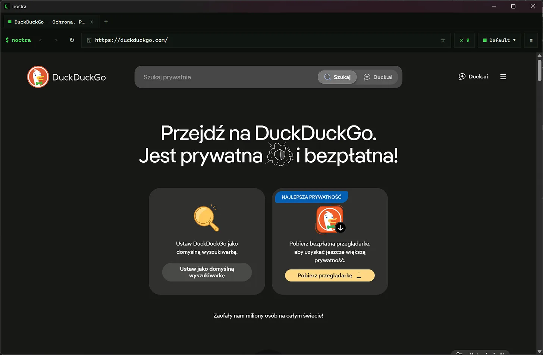Click the privacy shield illustration in the headline

(x=279, y=154)
